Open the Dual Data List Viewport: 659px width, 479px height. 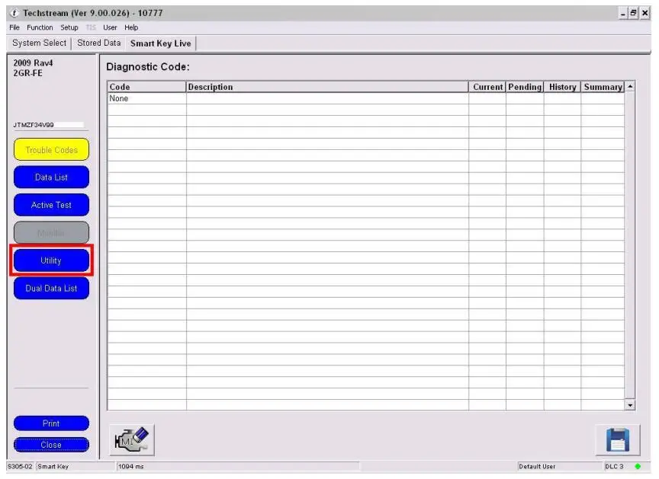click(51, 288)
